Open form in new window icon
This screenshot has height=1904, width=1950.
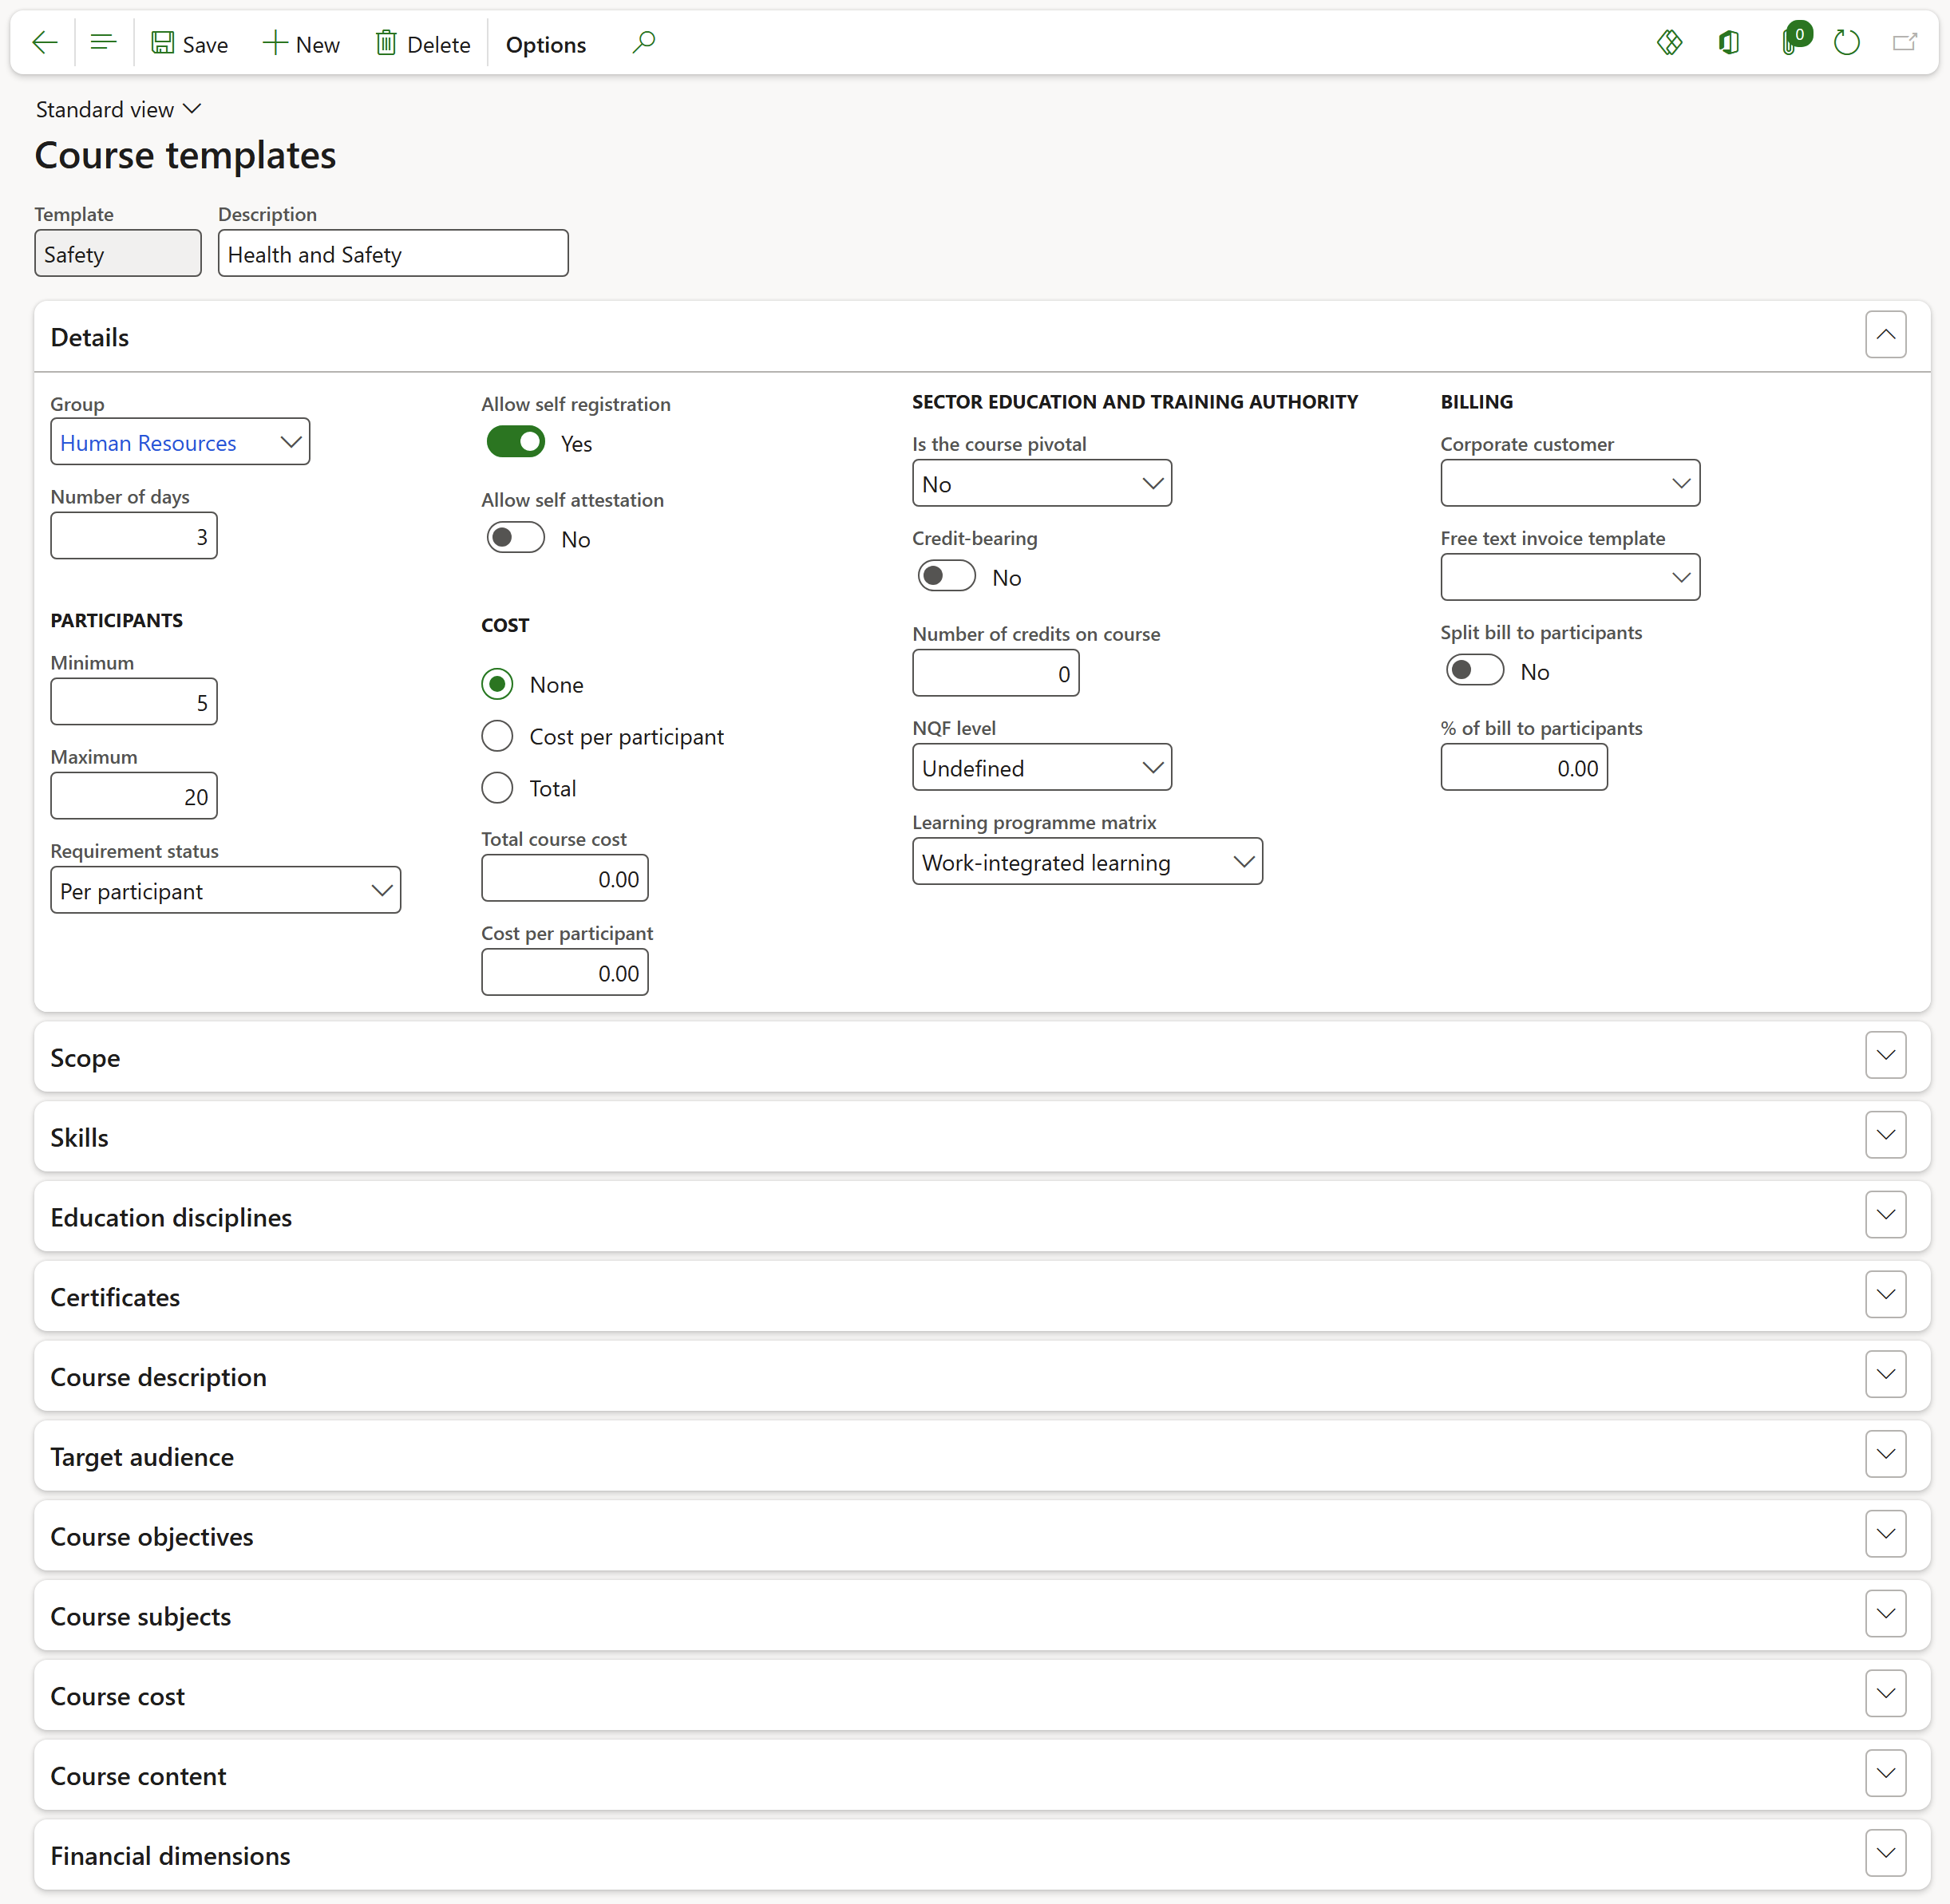pyautogui.click(x=1904, y=43)
